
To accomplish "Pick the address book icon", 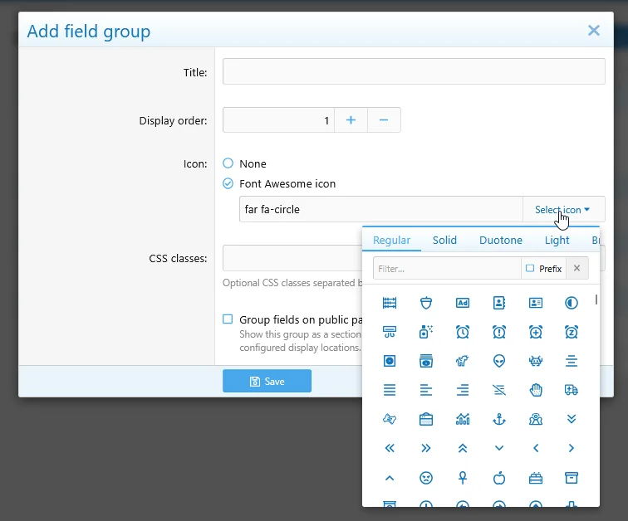I will point(499,303).
